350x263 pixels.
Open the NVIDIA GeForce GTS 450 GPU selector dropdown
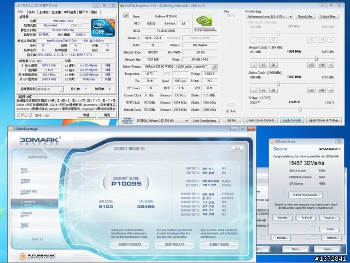(x=162, y=121)
